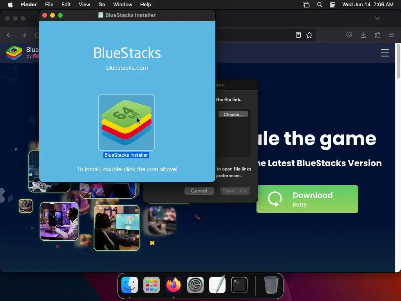Click the disk image icon in the installer title bar
The height and width of the screenshot is (301, 401).
coord(101,15)
